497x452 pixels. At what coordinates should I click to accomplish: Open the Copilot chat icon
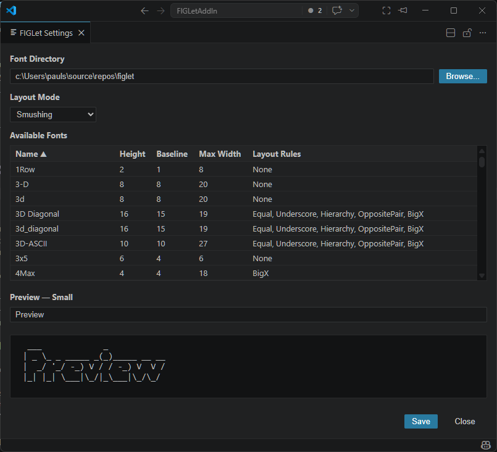point(337,10)
